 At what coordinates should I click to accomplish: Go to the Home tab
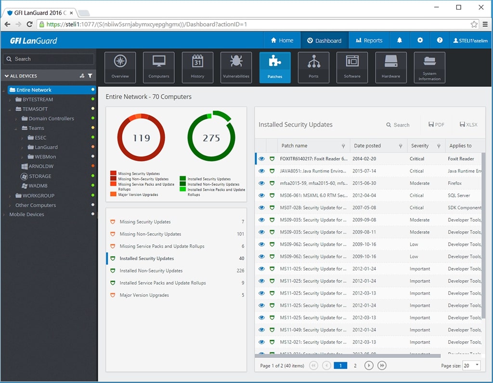click(282, 40)
